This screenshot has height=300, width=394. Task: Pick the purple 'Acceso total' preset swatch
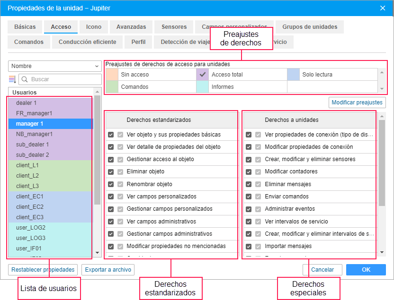coord(203,75)
